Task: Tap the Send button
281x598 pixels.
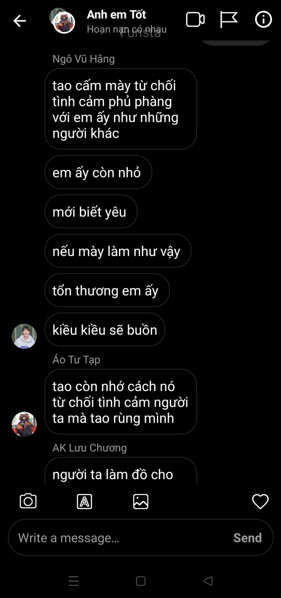Action: [247, 538]
